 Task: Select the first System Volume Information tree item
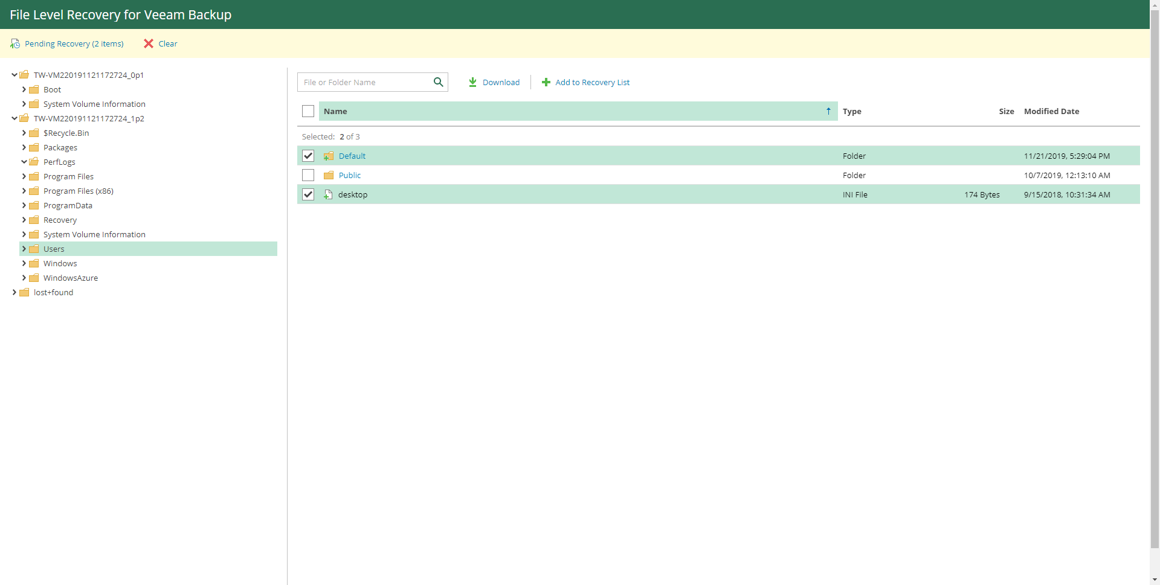94,104
